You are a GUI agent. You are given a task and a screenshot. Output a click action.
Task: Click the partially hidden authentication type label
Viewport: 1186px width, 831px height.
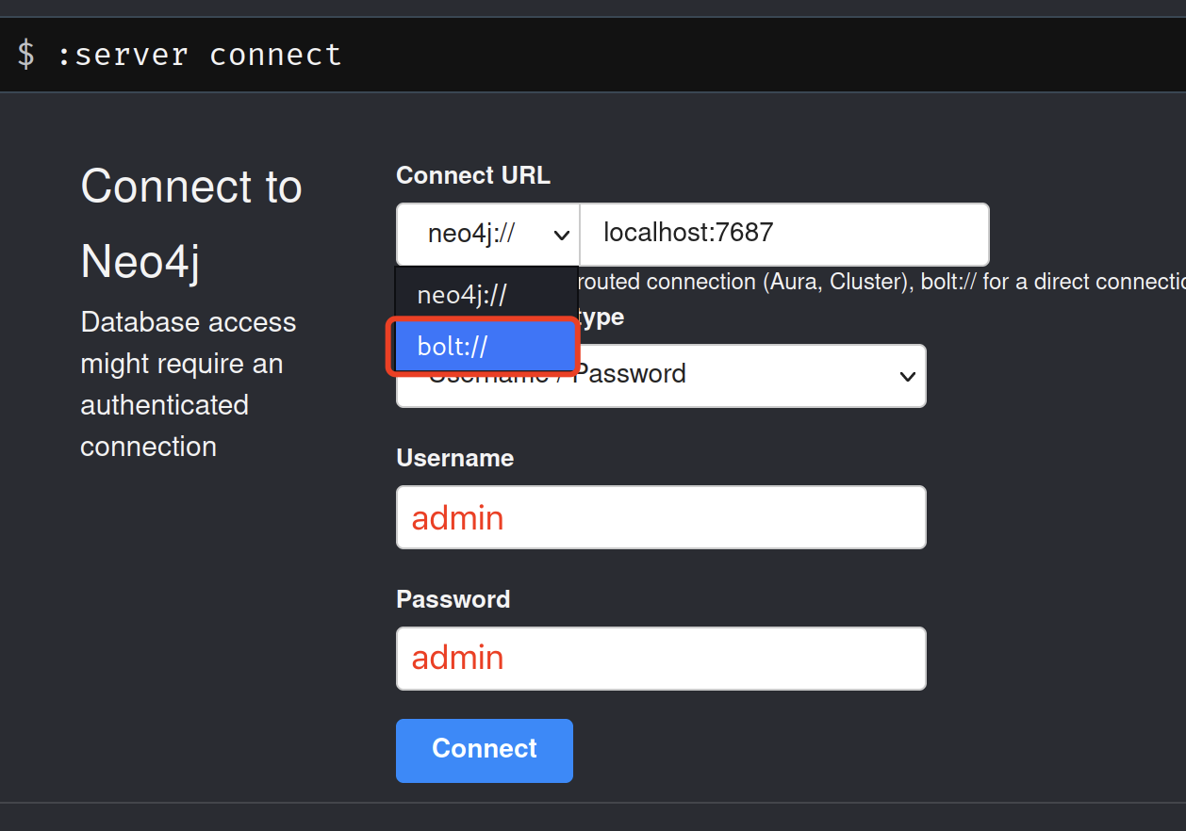(x=601, y=318)
